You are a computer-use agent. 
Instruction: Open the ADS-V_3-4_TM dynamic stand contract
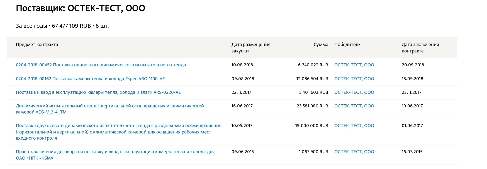coord(110,109)
